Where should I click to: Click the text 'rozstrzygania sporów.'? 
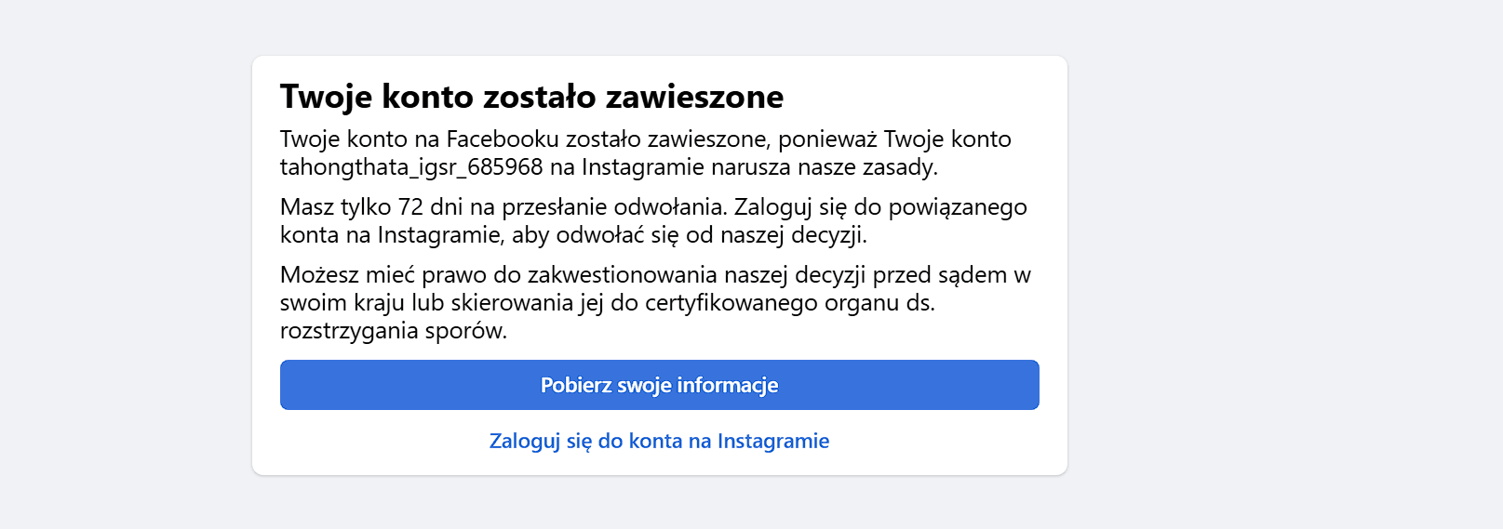394,331
